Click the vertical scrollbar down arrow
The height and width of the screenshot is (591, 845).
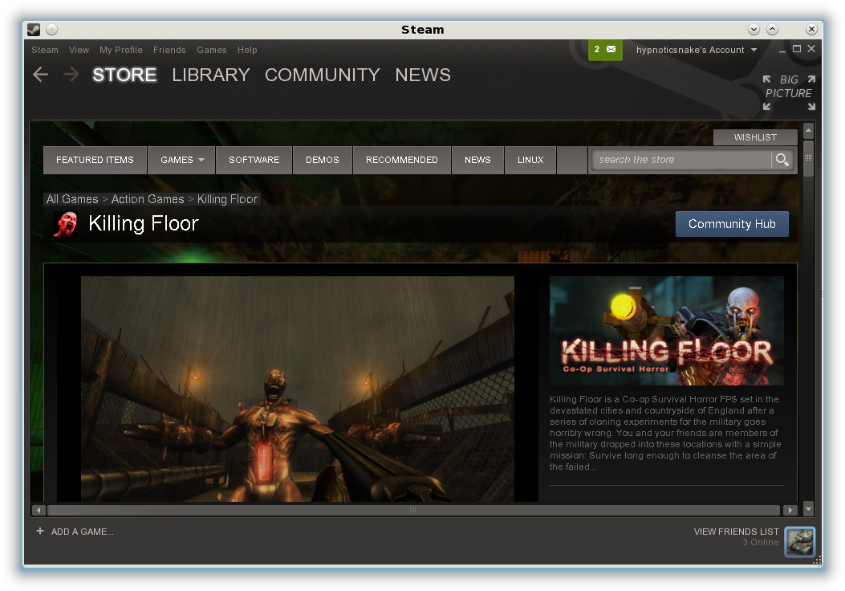pos(808,508)
